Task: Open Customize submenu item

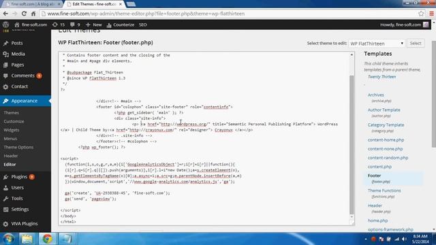Action: 14,121
